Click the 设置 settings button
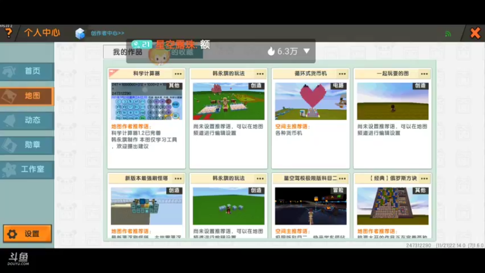Screen dimensions: 485x273 (27, 234)
